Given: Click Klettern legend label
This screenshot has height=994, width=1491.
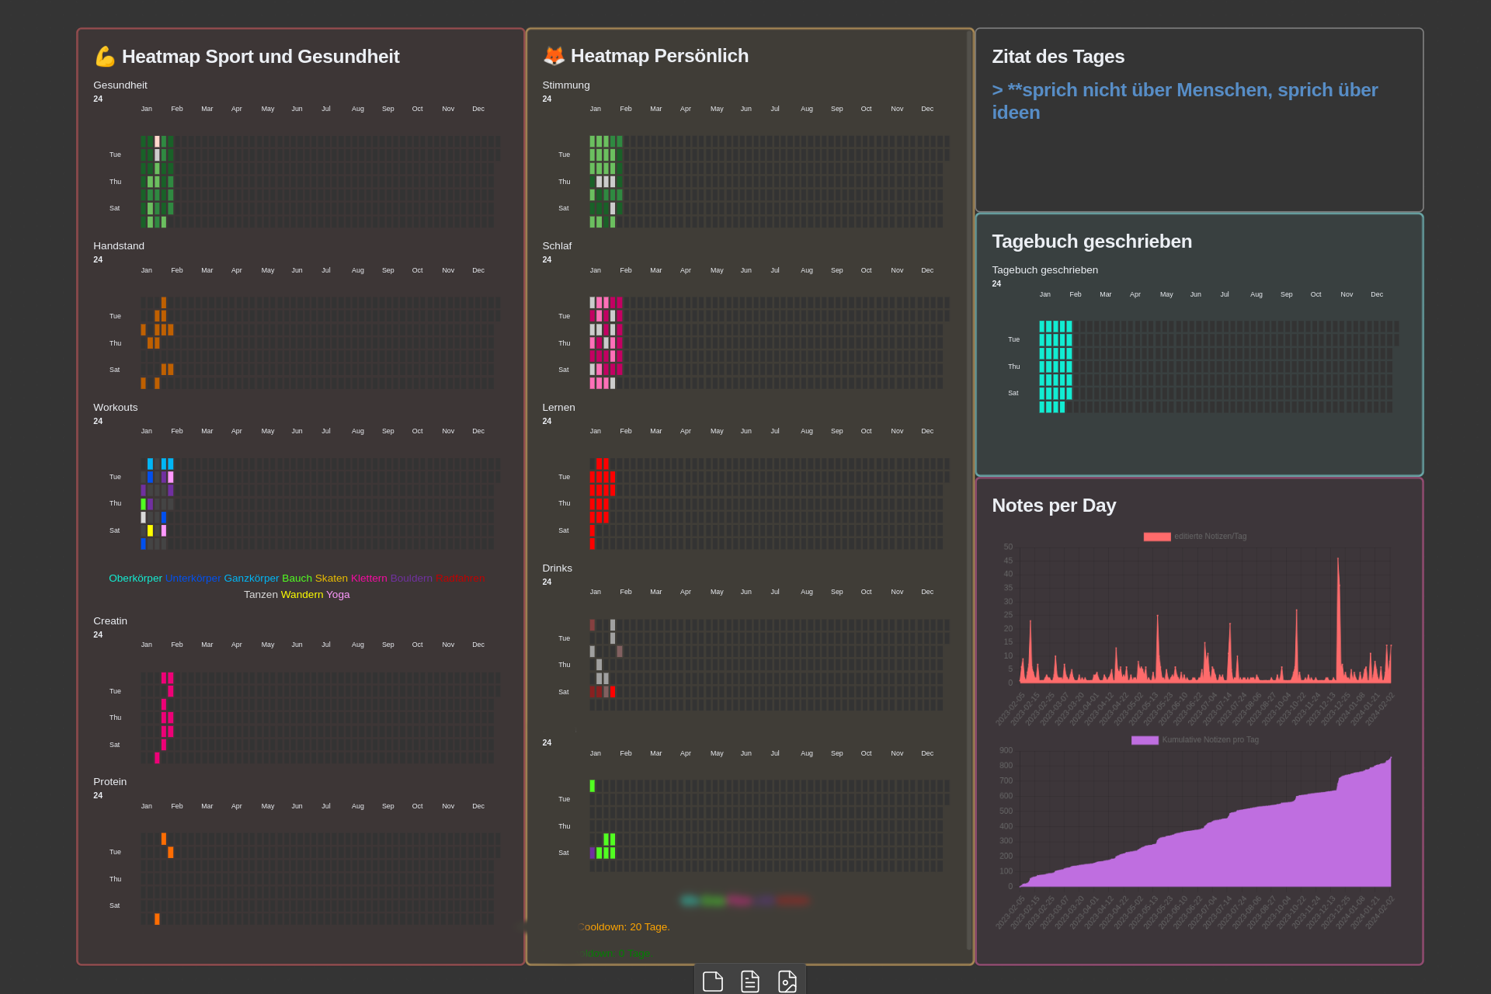Looking at the screenshot, I should (x=368, y=579).
